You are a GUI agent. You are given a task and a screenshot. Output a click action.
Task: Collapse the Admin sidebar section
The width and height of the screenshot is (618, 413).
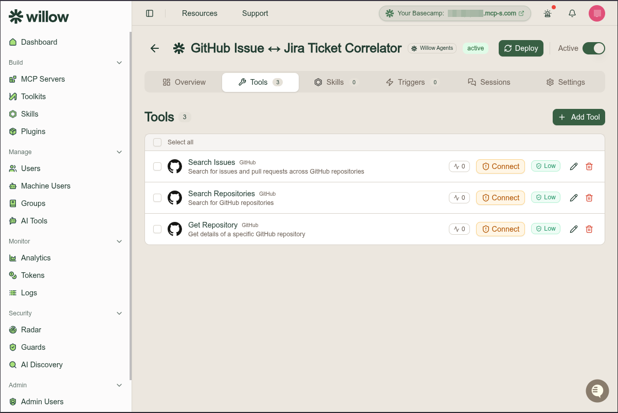119,385
